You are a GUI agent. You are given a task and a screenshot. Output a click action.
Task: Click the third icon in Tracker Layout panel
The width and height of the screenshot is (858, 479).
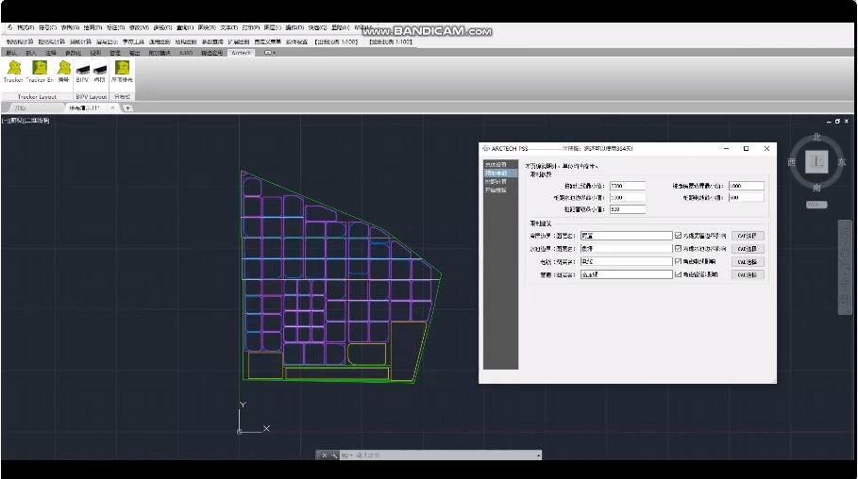point(63,69)
